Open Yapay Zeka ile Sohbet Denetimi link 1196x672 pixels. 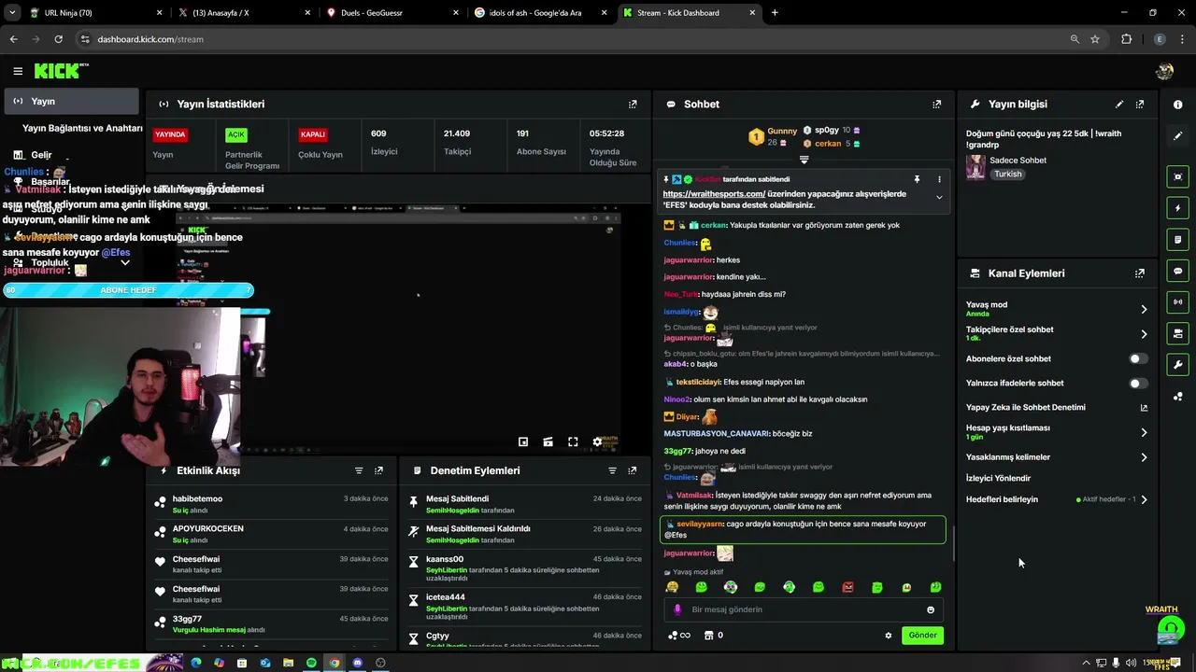pyautogui.click(x=1057, y=408)
